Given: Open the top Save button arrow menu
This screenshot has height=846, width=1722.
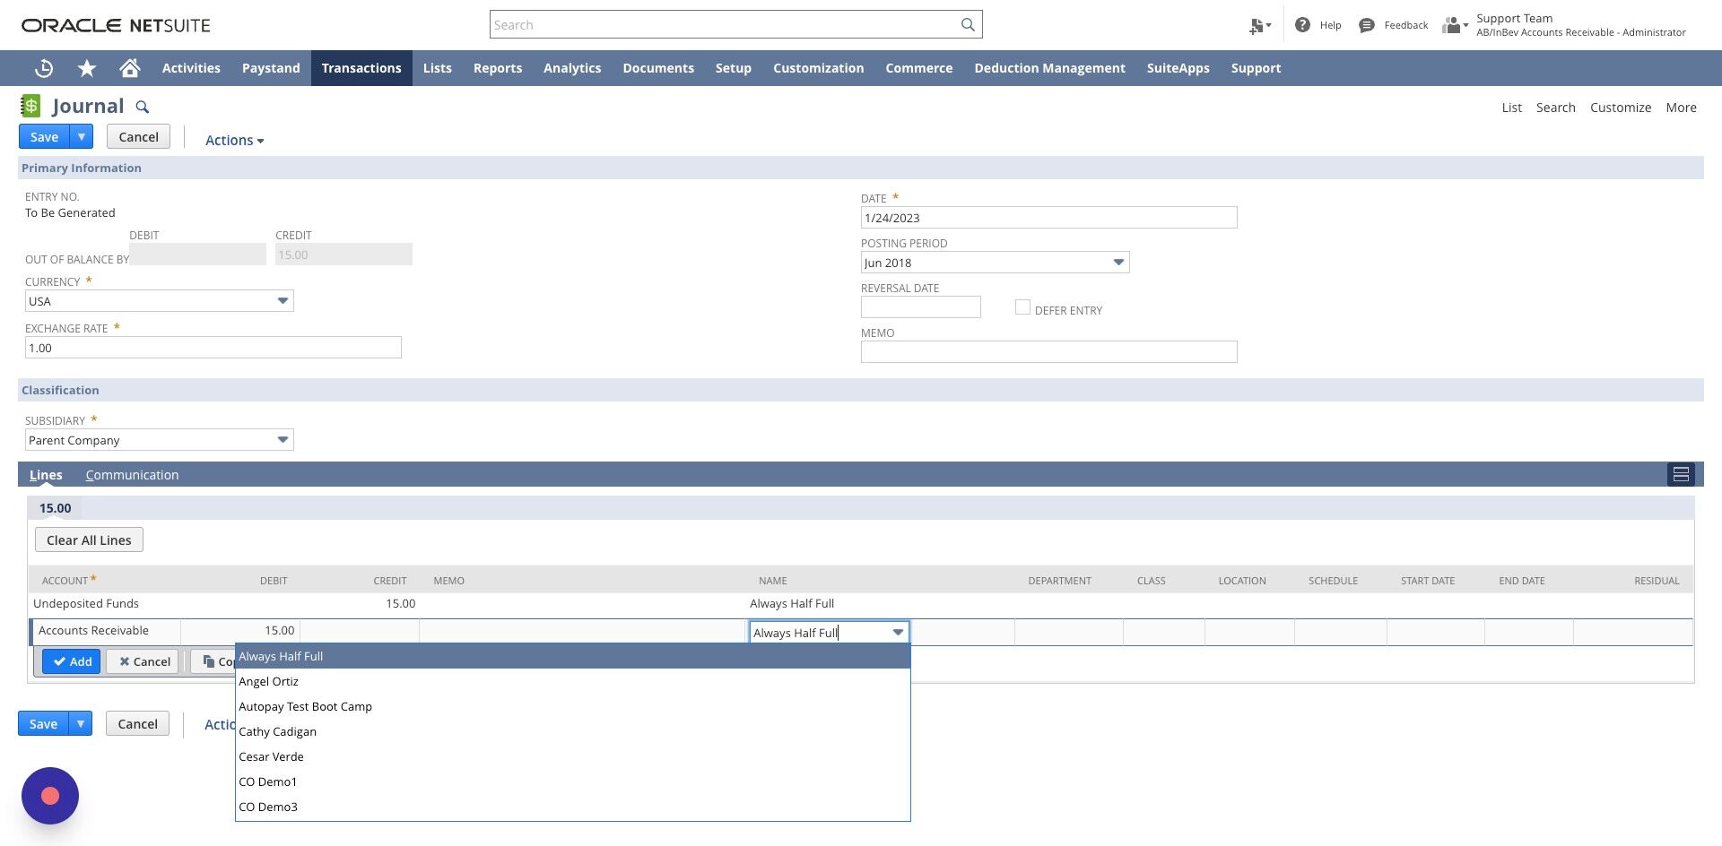Looking at the screenshot, I should 82,137.
